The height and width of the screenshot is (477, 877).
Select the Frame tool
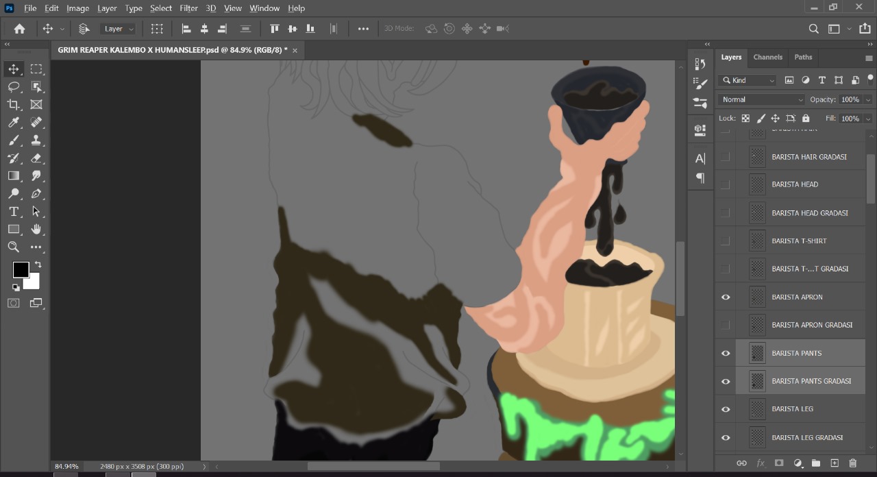click(36, 104)
